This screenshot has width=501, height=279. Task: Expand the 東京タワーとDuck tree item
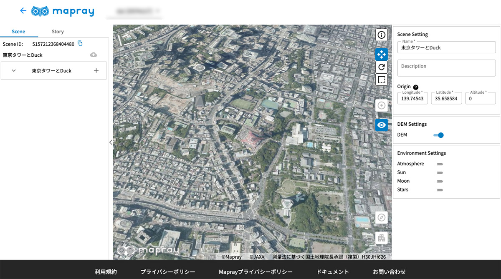tap(14, 71)
